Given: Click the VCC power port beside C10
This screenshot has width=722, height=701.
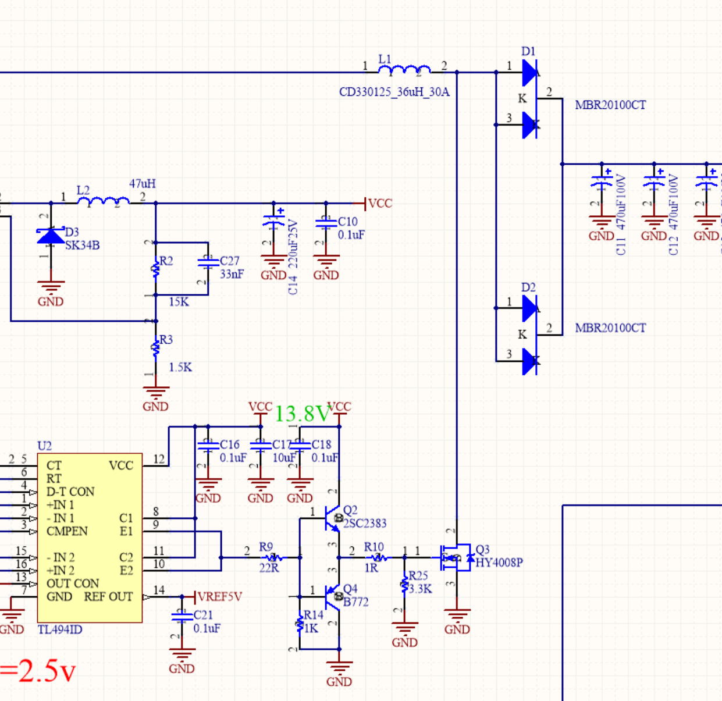Looking at the screenshot, I should click(374, 204).
